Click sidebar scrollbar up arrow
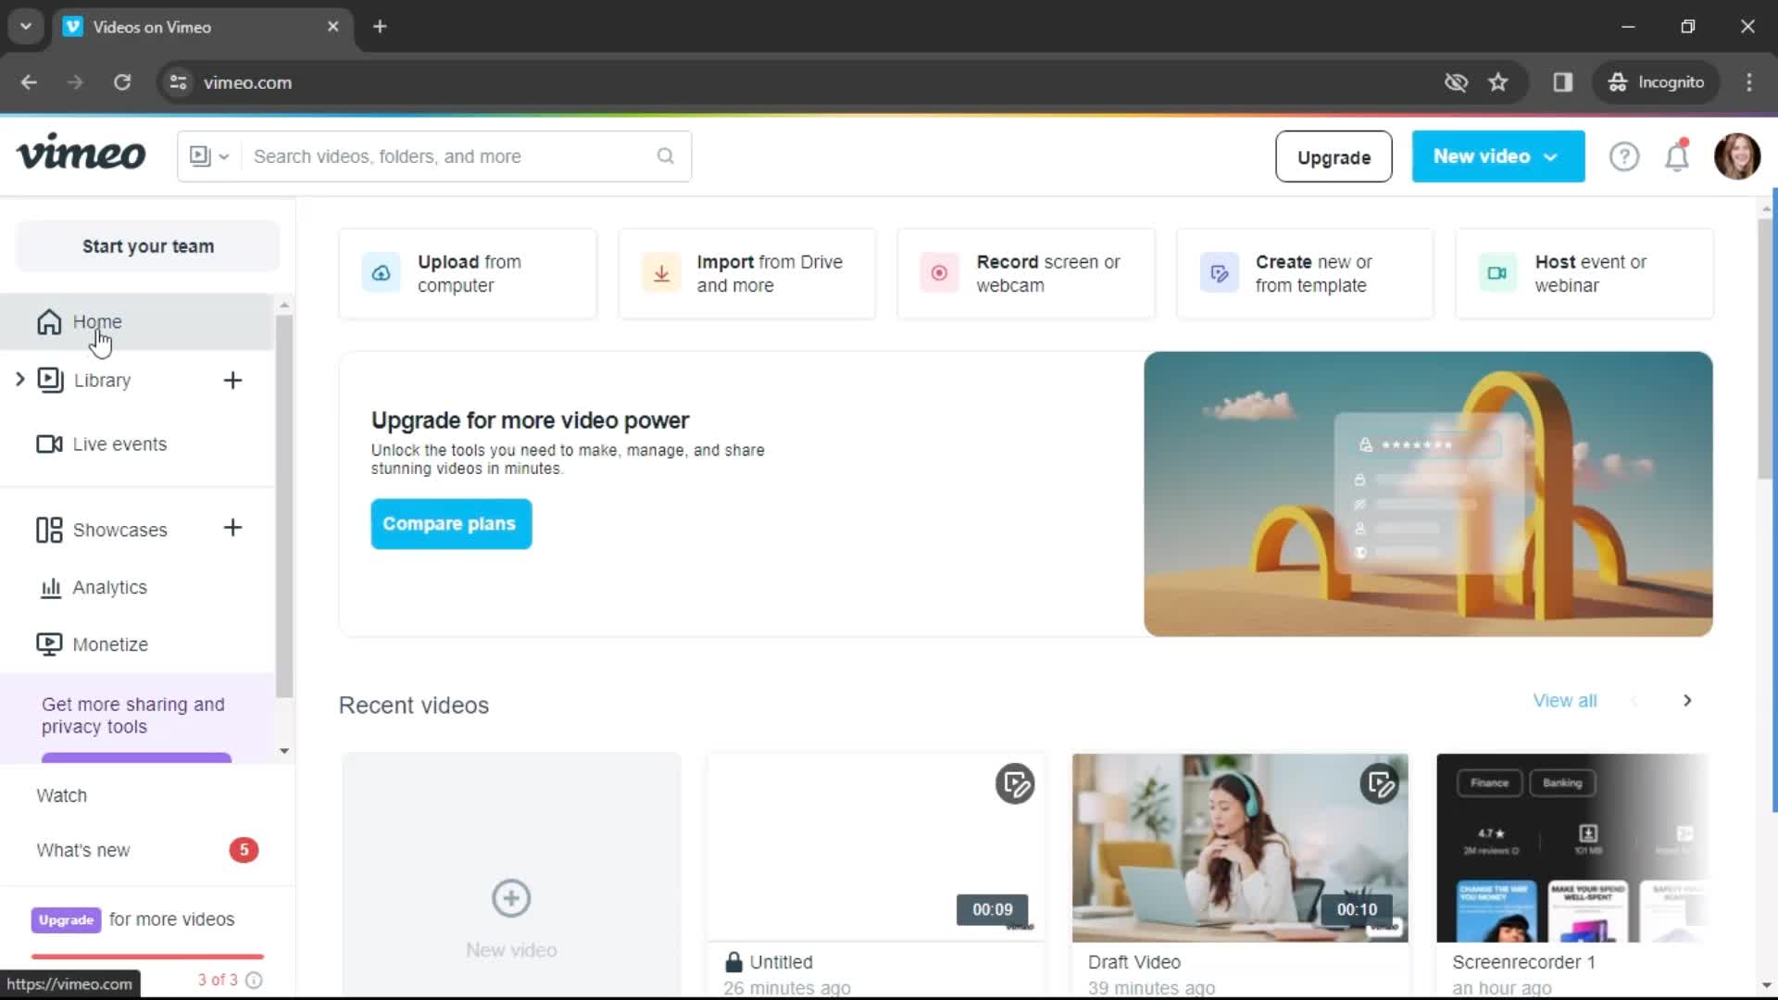1778x1000 pixels. [284, 305]
